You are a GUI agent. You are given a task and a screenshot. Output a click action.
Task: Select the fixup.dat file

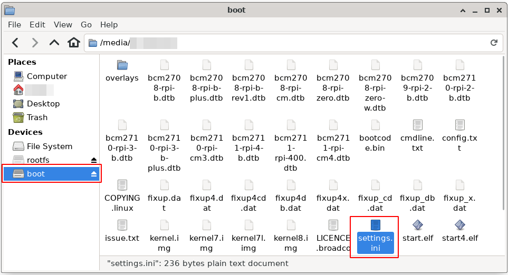click(164, 196)
